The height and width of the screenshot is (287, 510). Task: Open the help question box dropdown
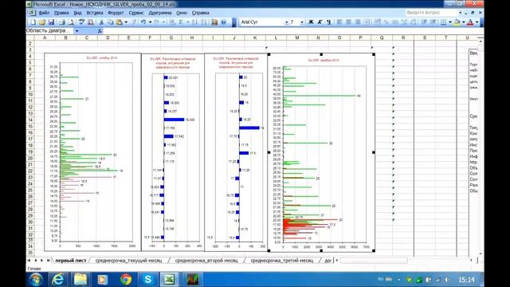pos(461,13)
